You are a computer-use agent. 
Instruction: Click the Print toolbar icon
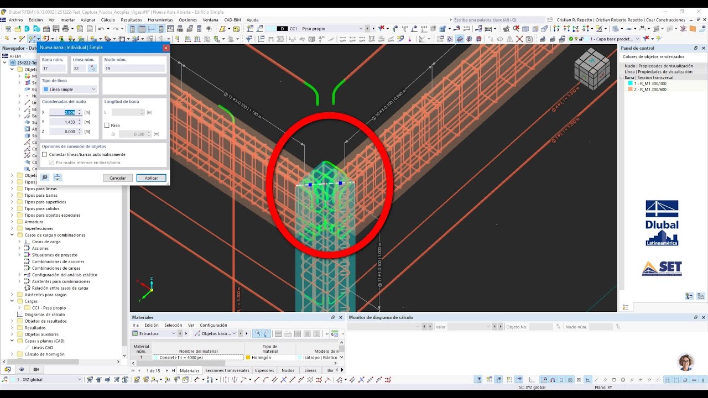tap(65, 28)
